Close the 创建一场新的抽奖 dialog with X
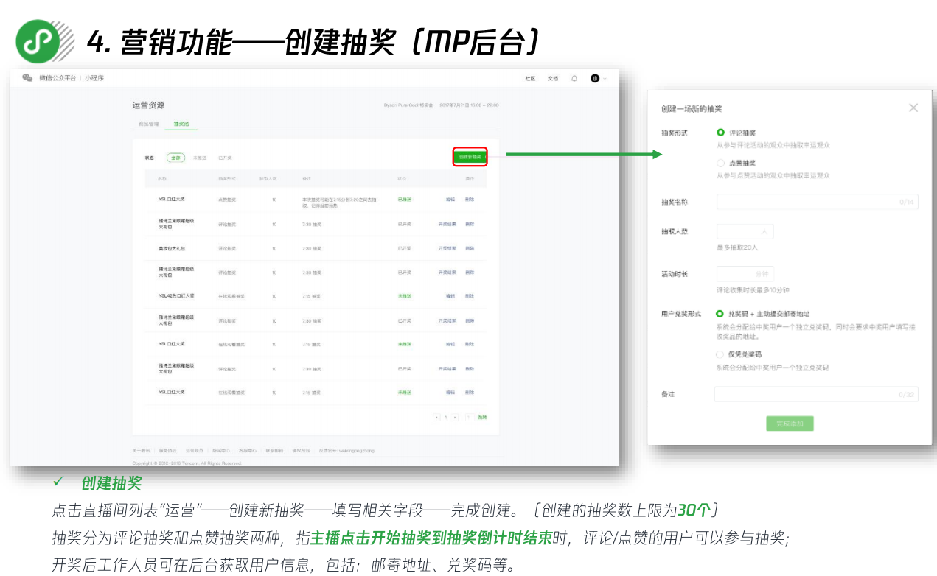This screenshot has width=937, height=576. pyautogui.click(x=913, y=108)
